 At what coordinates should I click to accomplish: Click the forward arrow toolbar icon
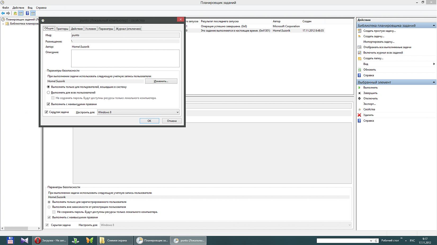coord(8,13)
